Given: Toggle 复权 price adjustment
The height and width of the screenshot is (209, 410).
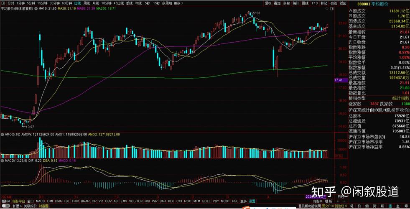Looking at the screenshot, I should (268, 3).
